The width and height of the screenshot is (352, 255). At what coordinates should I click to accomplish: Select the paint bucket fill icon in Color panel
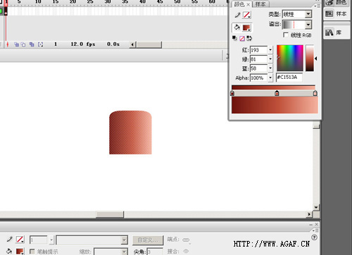coord(237,27)
